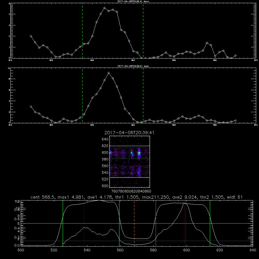
Task: Click the right green dashed line in dusk plot
Action: pyautogui.click(x=143, y=96)
